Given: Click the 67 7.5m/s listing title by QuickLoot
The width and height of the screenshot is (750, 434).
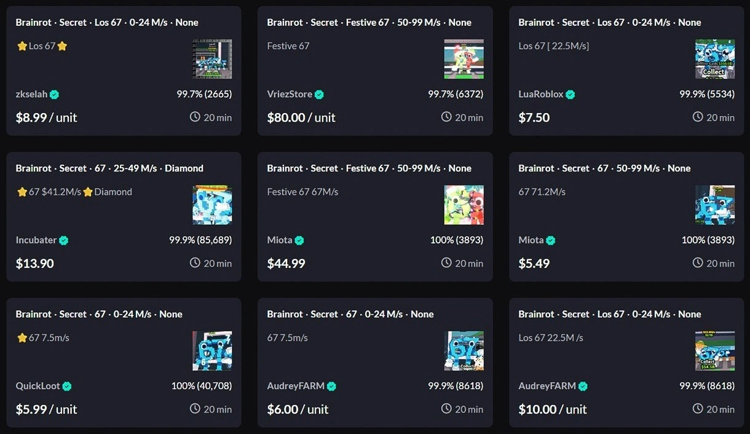Looking at the screenshot, I should point(42,337).
